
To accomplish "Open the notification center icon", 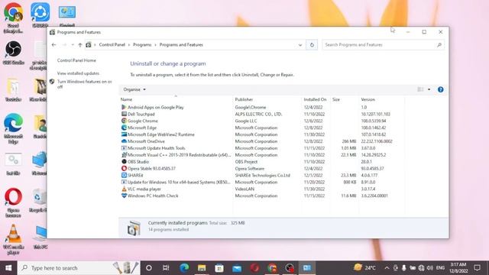I will [x=477, y=268].
